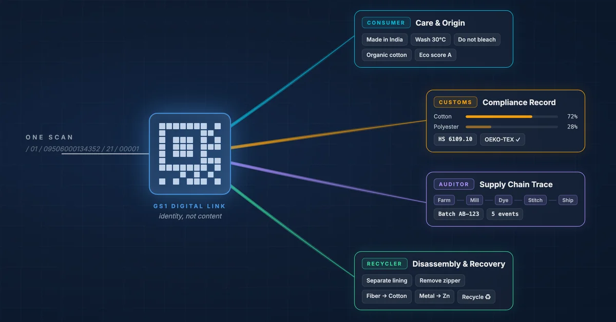Click the CUSTOMS badge

pos(455,102)
